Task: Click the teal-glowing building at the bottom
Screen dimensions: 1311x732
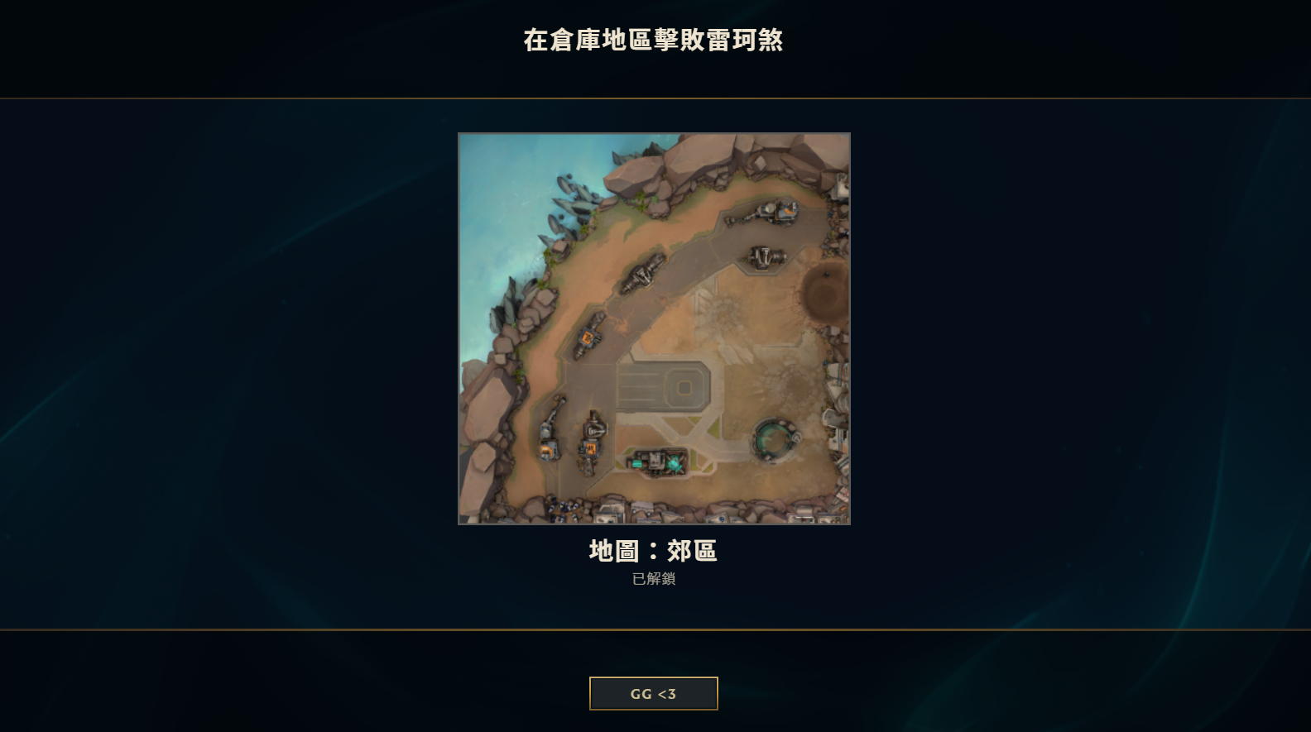Action: [659, 462]
